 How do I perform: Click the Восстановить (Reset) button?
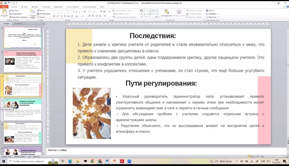pos(44,14)
